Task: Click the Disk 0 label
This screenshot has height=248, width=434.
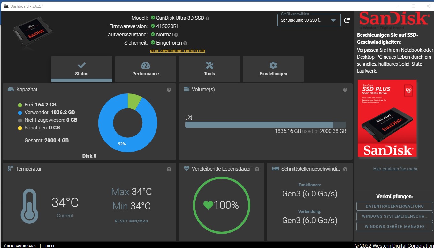Action: click(89, 156)
